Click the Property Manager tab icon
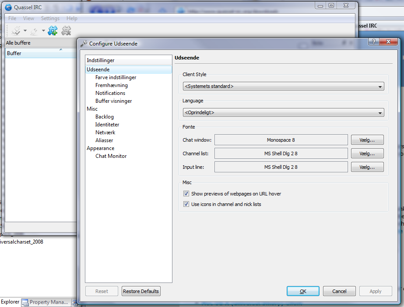Screen dimensions: 404x307 point(25,302)
